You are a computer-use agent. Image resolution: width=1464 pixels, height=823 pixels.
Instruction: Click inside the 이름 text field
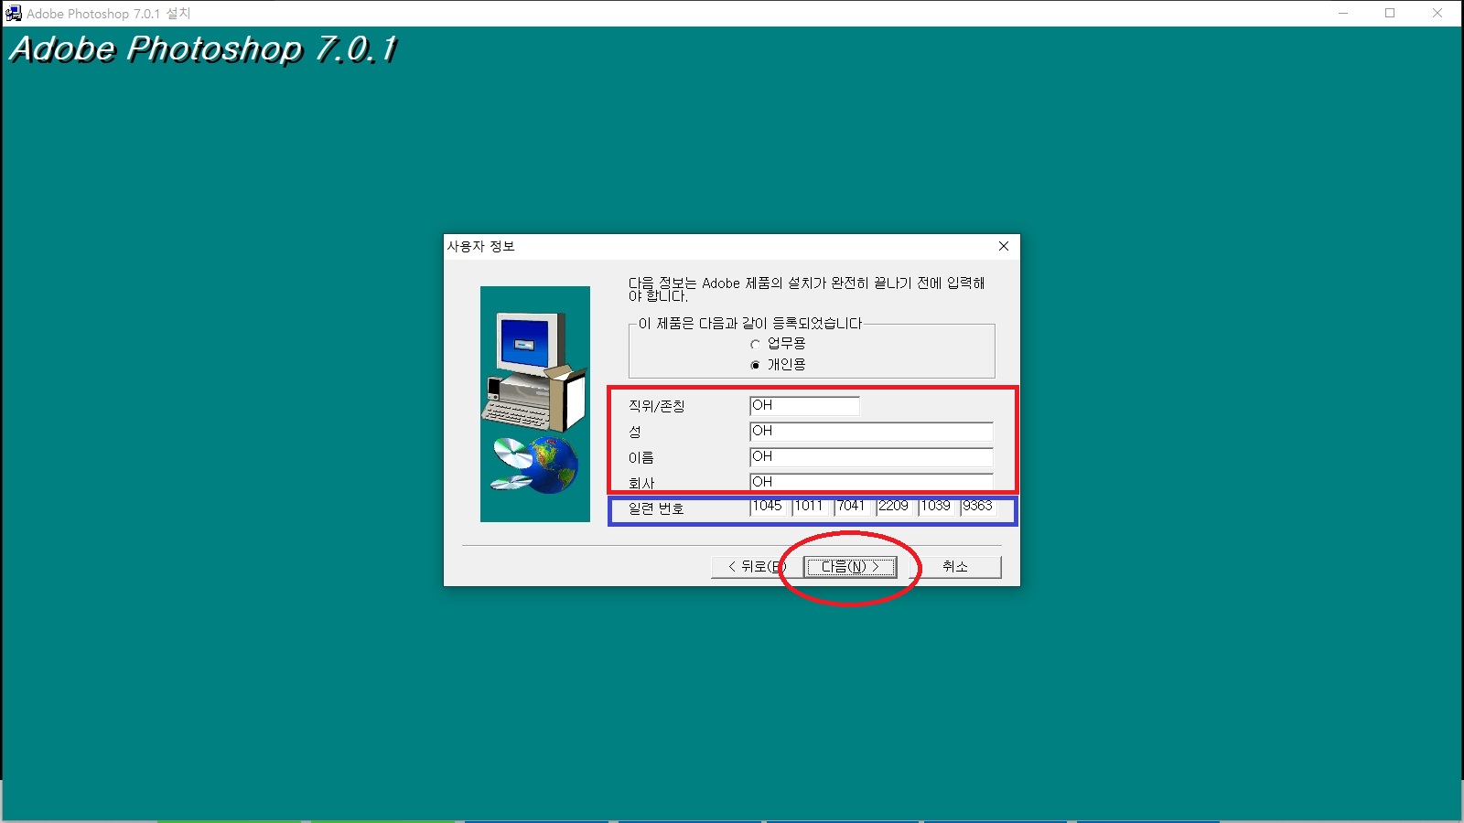(x=869, y=456)
